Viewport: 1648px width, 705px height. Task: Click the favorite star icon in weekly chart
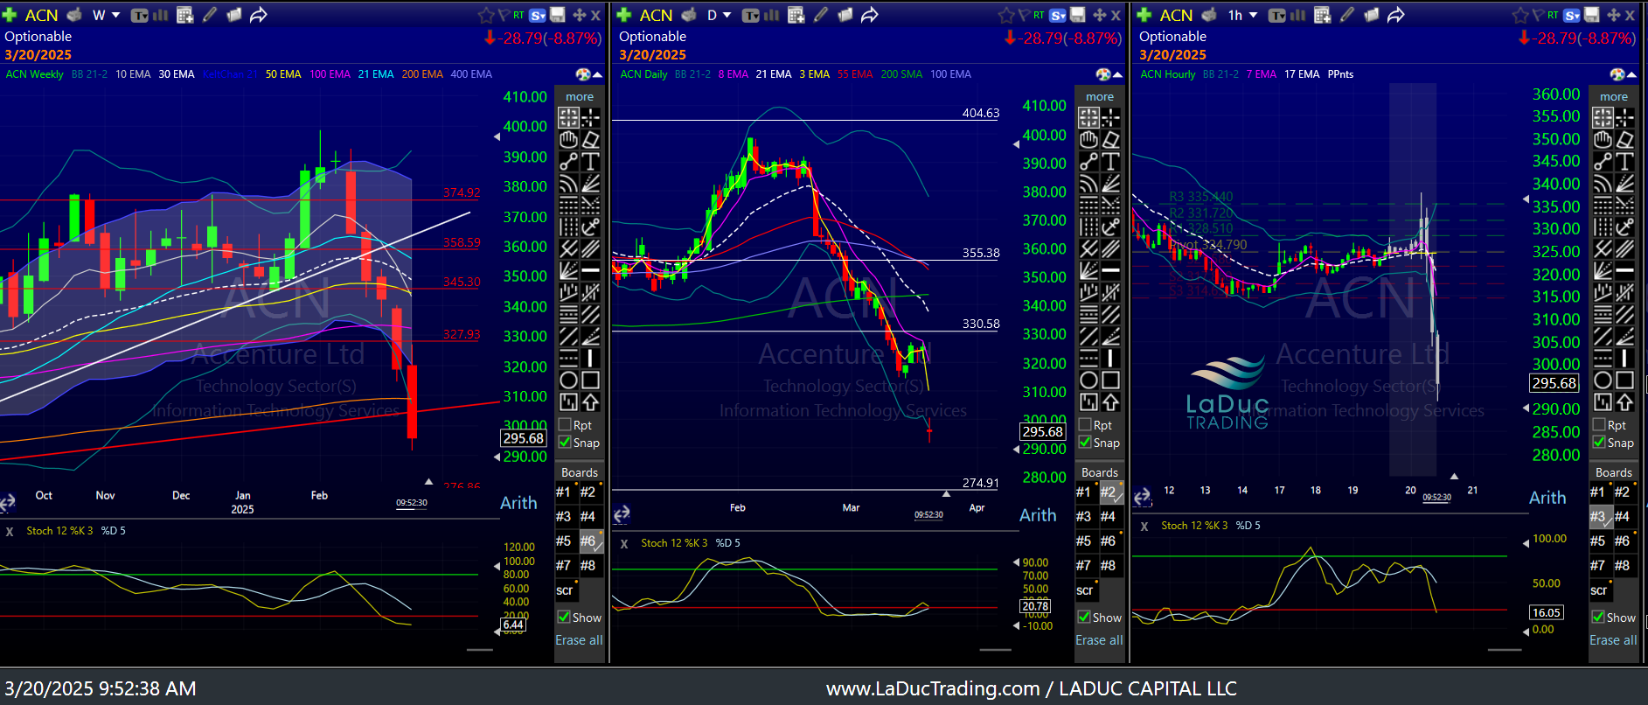486,15
